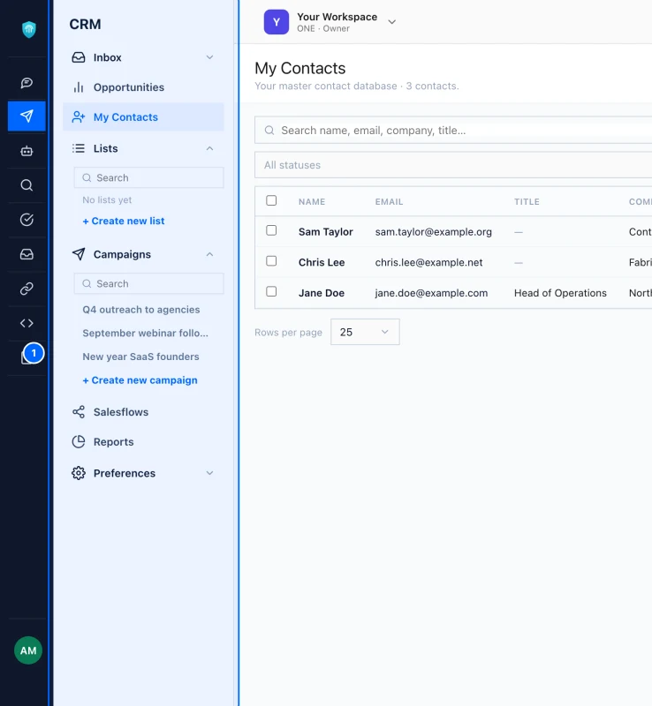
Task: Open the circled checkmark icon in the rail
Action: (27, 220)
